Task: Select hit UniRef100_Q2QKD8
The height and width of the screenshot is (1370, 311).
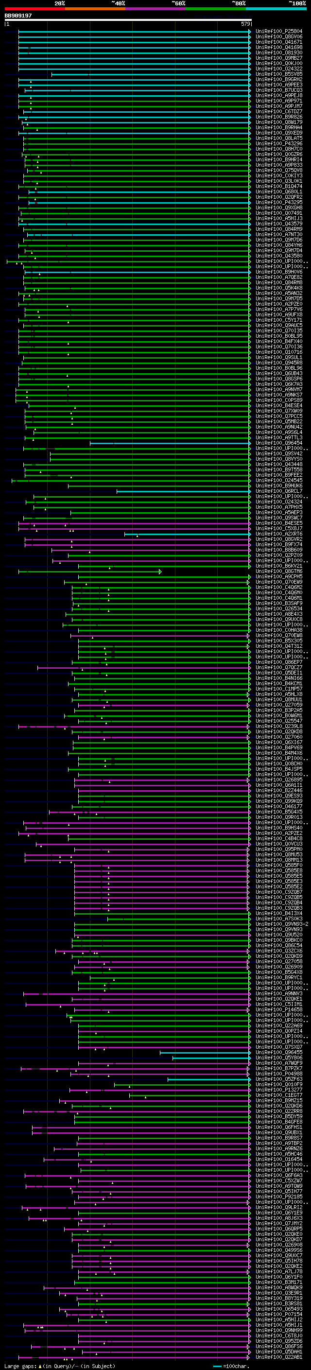Action: [278, 732]
